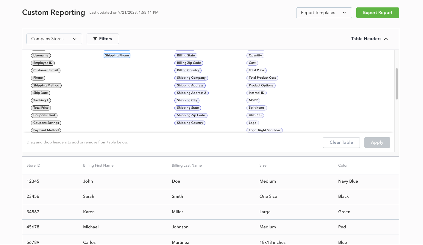
Task: Select the Logo: Right Shoulder header tag
Action: coord(264,130)
